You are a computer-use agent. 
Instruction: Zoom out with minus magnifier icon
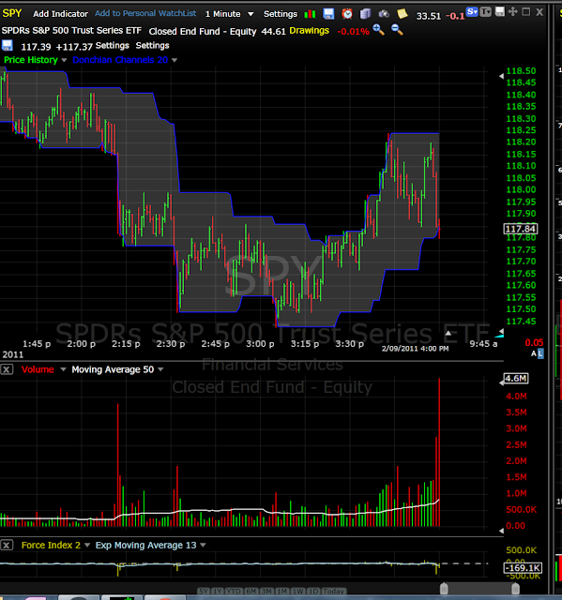click(x=397, y=29)
